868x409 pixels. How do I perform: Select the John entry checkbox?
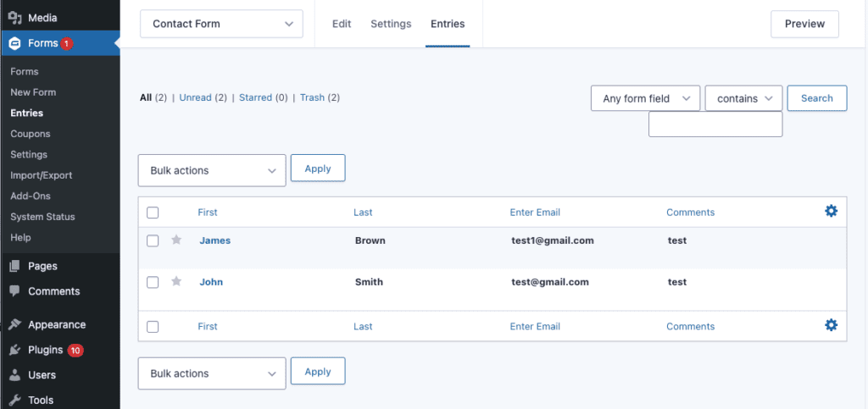(x=153, y=282)
